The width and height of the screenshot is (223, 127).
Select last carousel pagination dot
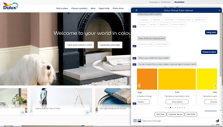[x=185, y=108]
